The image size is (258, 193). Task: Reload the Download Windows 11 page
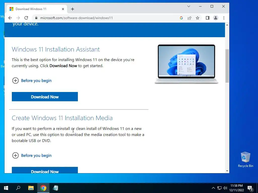coord(26,18)
